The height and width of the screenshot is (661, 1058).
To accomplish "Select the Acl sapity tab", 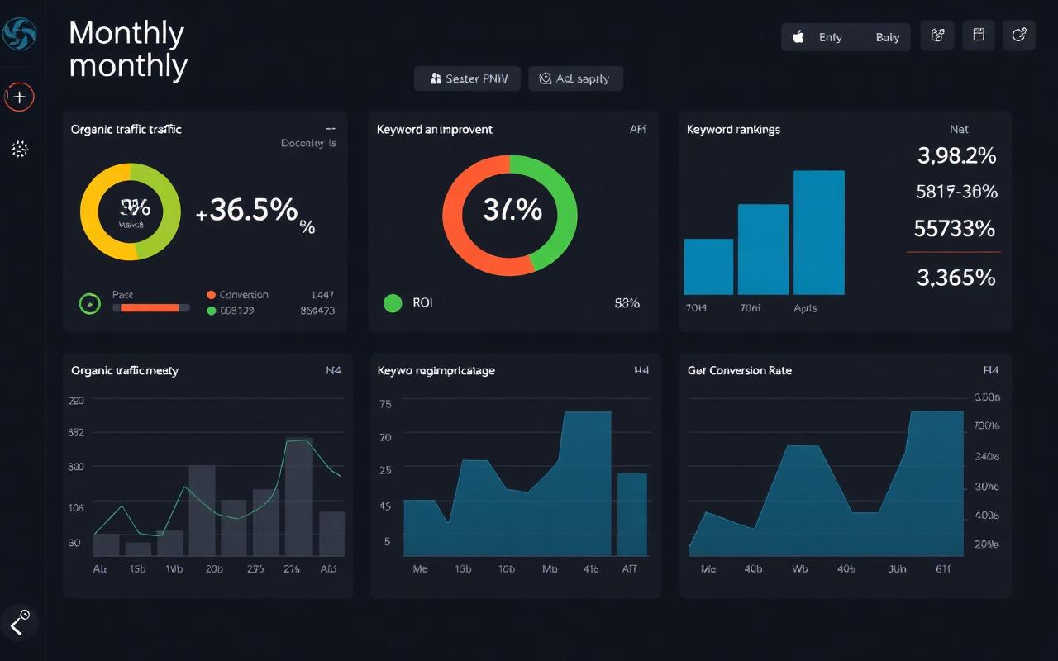I will (x=575, y=78).
